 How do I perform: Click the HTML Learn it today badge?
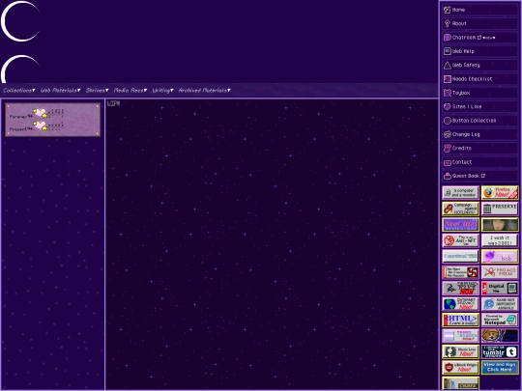click(461, 320)
